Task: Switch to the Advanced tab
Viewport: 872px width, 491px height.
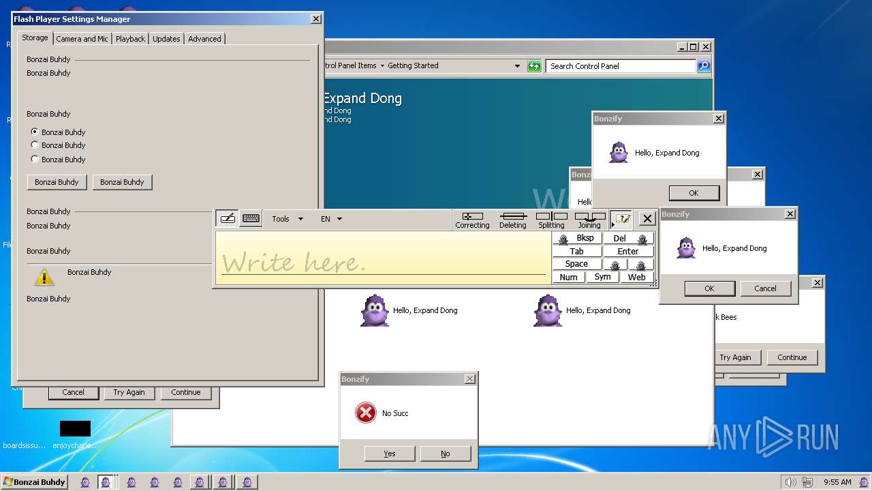Action: click(204, 39)
